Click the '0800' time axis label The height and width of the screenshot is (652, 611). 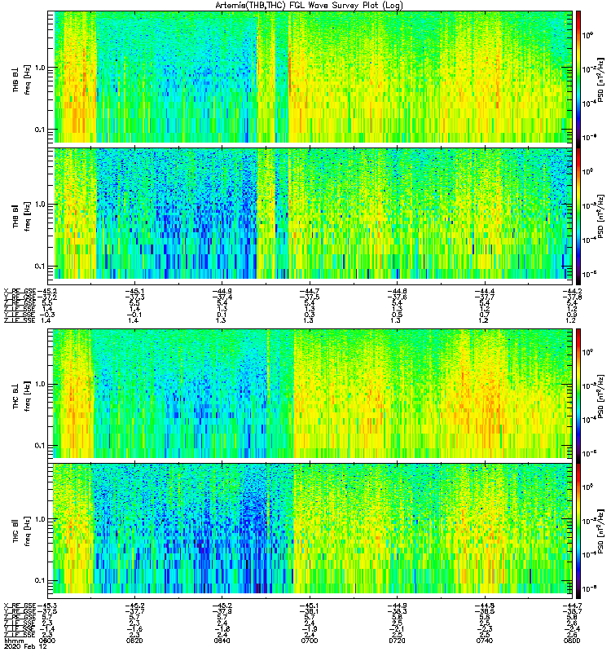tap(572, 641)
